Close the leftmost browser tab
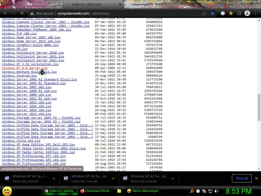261x196 pixels. [x=59, y=4]
